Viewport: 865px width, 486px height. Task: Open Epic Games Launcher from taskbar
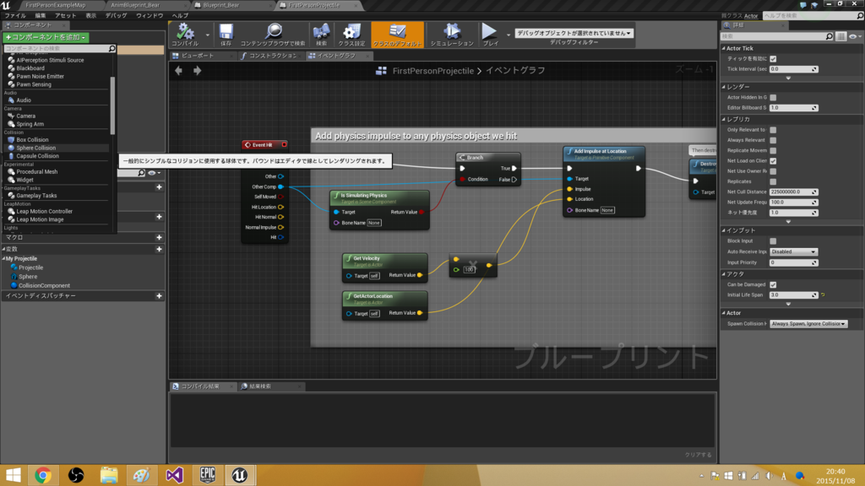coord(208,475)
